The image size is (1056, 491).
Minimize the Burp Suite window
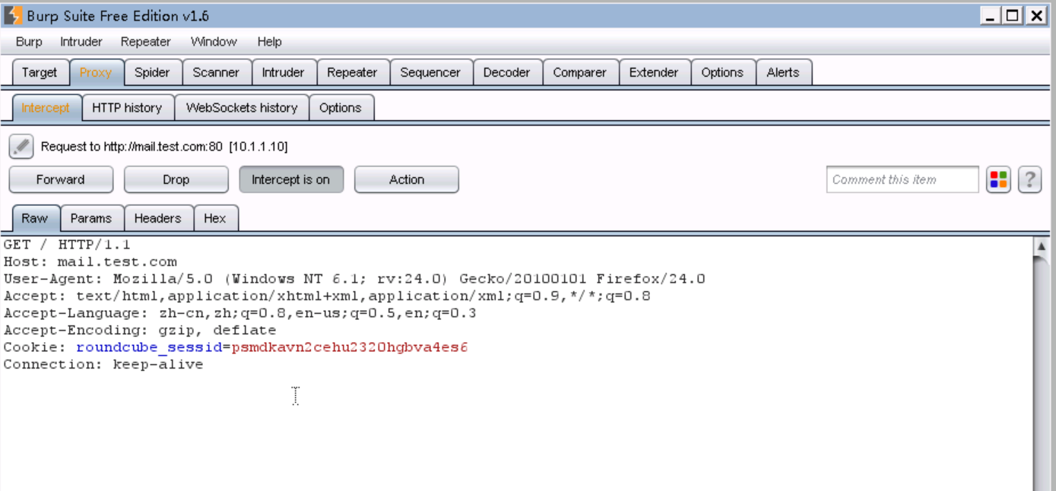click(991, 15)
